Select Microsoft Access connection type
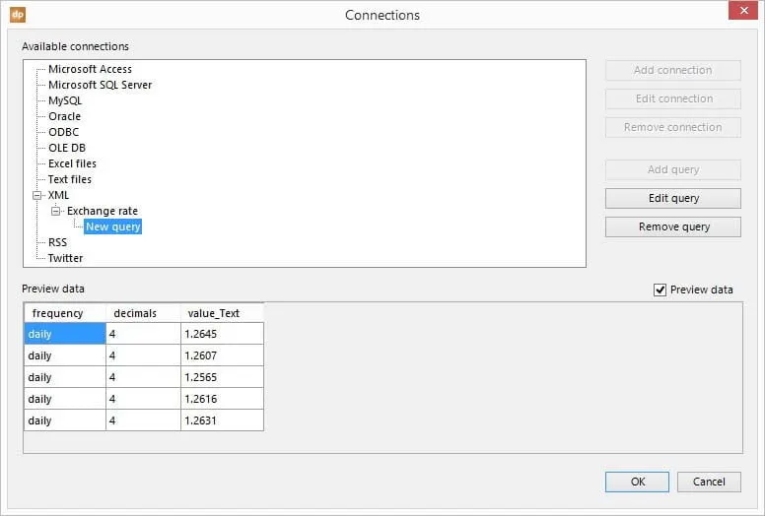The width and height of the screenshot is (765, 516). coord(90,69)
